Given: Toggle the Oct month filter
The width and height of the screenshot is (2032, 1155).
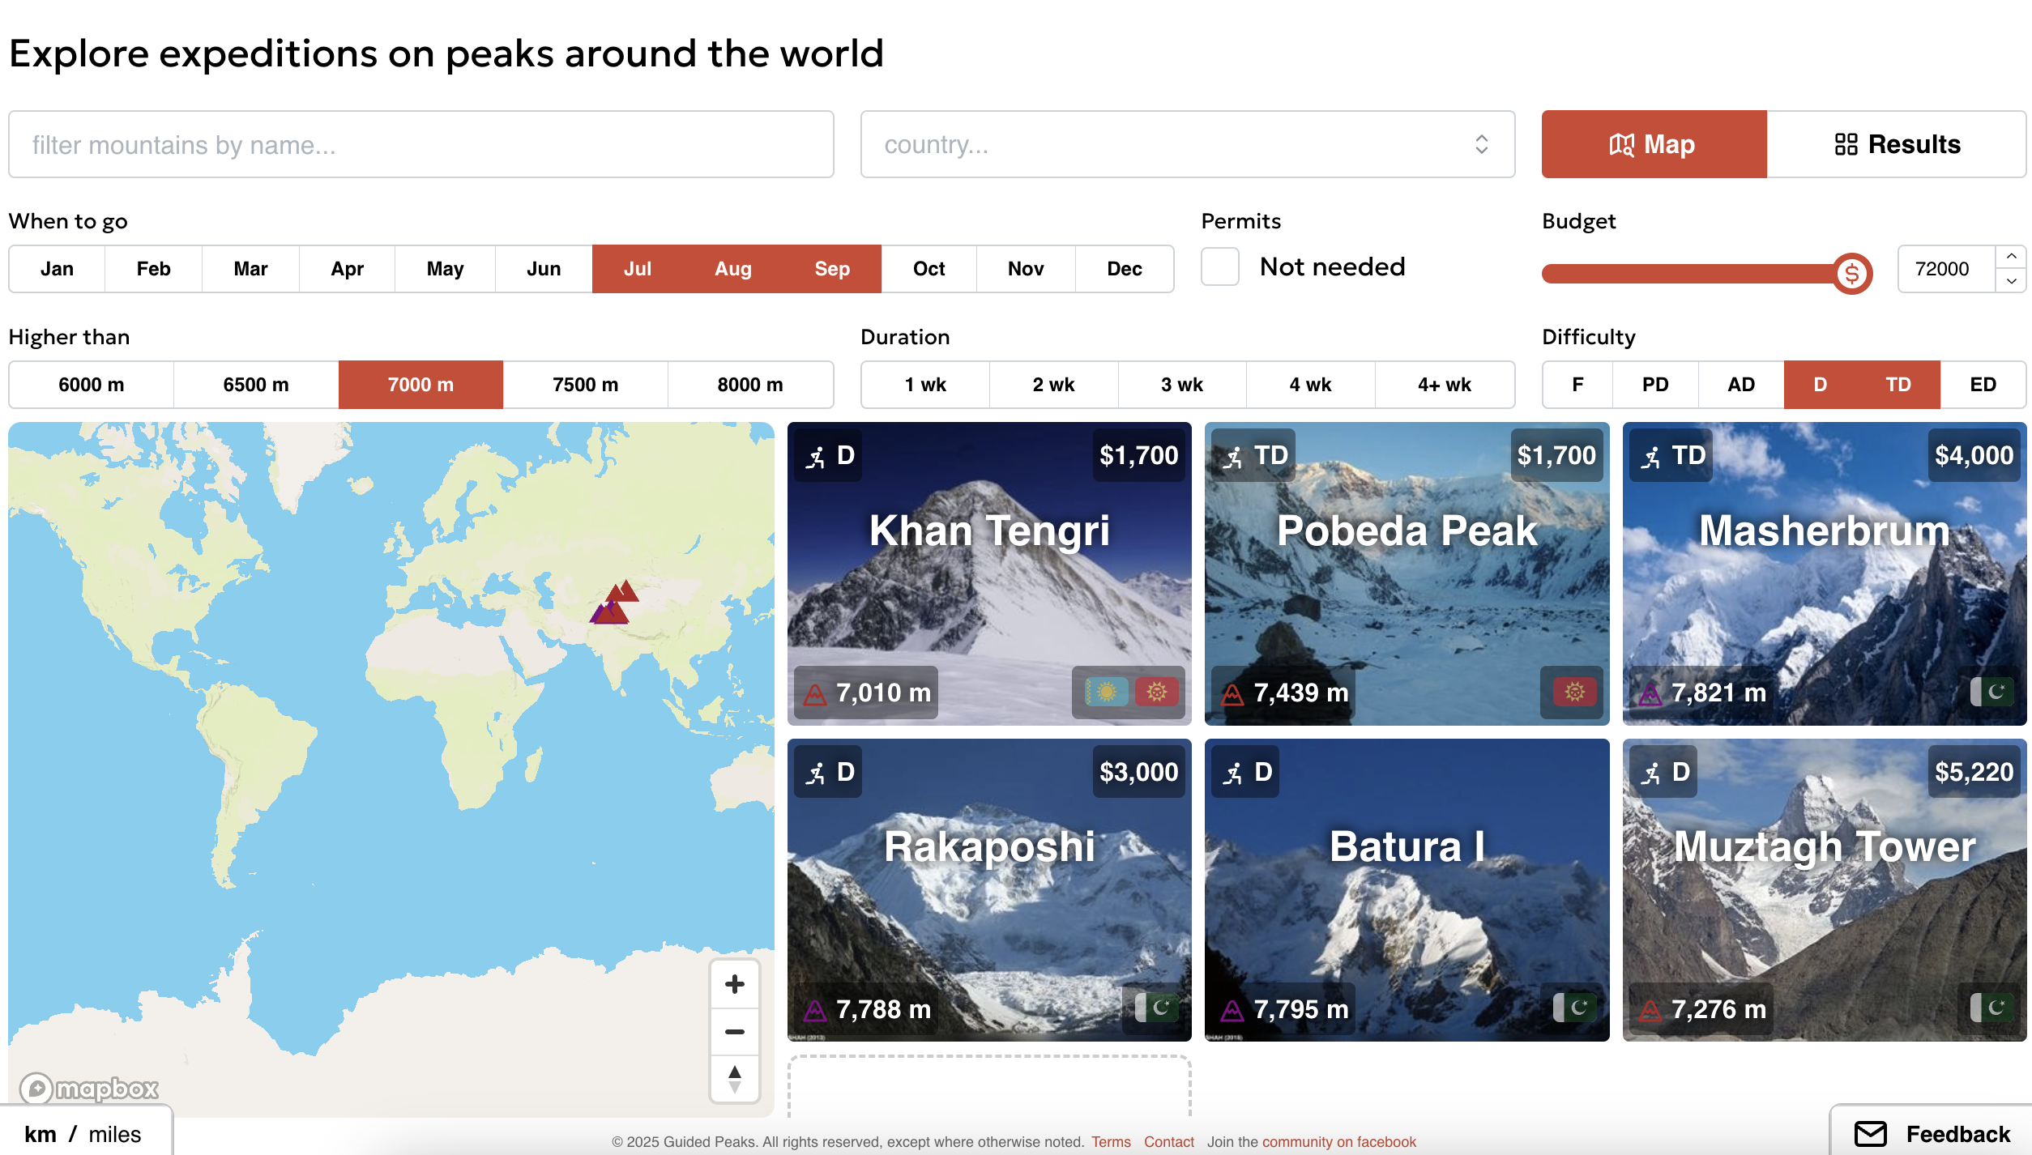Looking at the screenshot, I should pos(928,268).
